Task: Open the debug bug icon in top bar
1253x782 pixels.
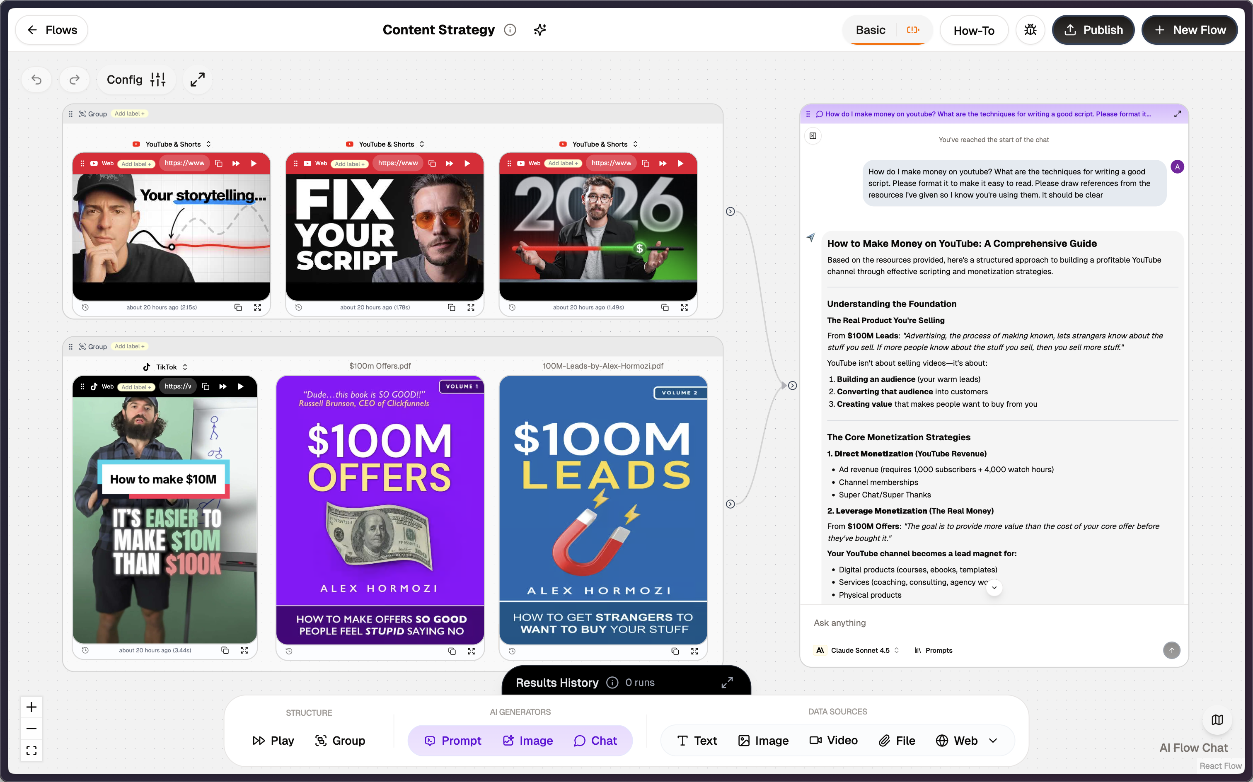Action: click(x=1030, y=29)
